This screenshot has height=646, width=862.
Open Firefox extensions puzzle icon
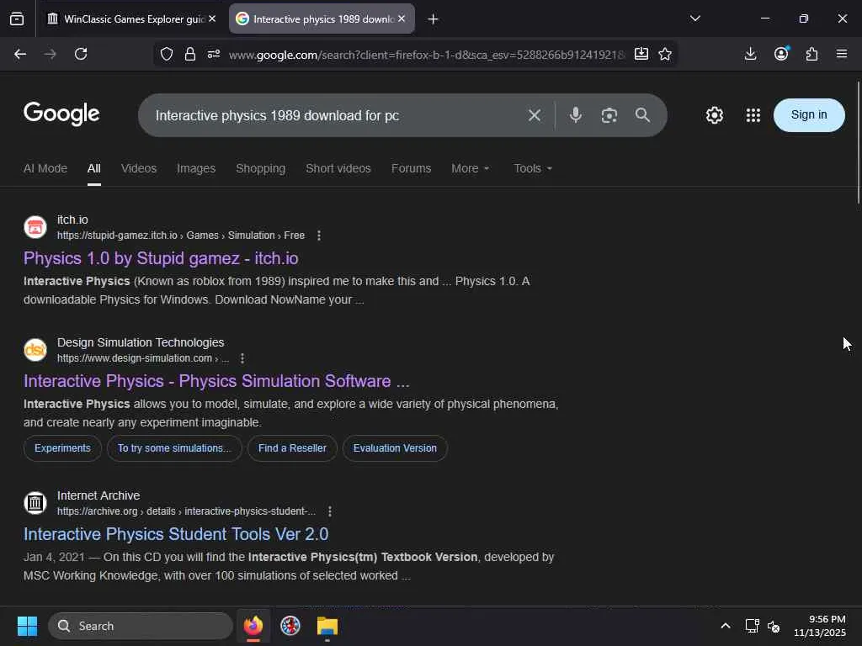point(812,54)
